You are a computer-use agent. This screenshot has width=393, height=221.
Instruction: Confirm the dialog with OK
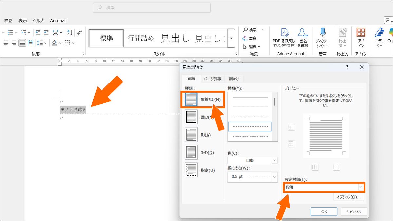324,211
